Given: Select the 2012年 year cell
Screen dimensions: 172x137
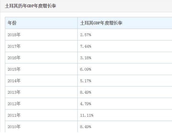Looking at the screenshot, I should tap(14, 104).
